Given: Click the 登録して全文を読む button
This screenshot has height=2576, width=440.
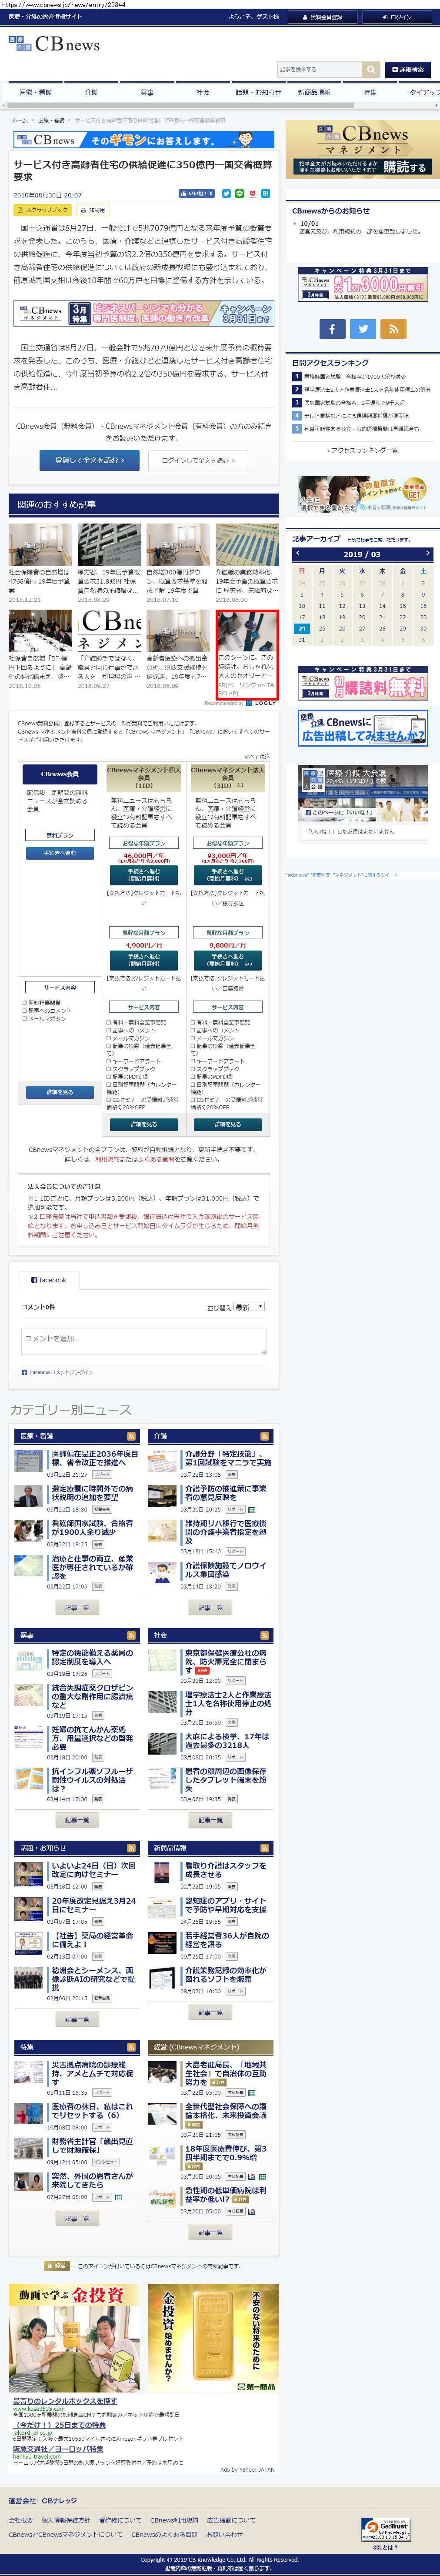Looking at the screenshot, I should (89, 460).
